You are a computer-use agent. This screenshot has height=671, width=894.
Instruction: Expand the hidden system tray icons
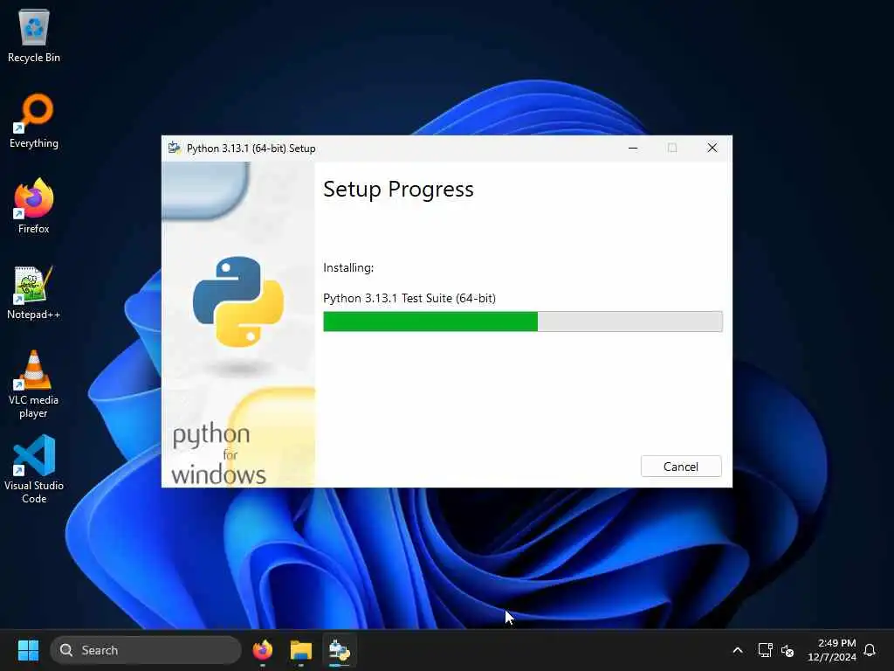point(737,650)
